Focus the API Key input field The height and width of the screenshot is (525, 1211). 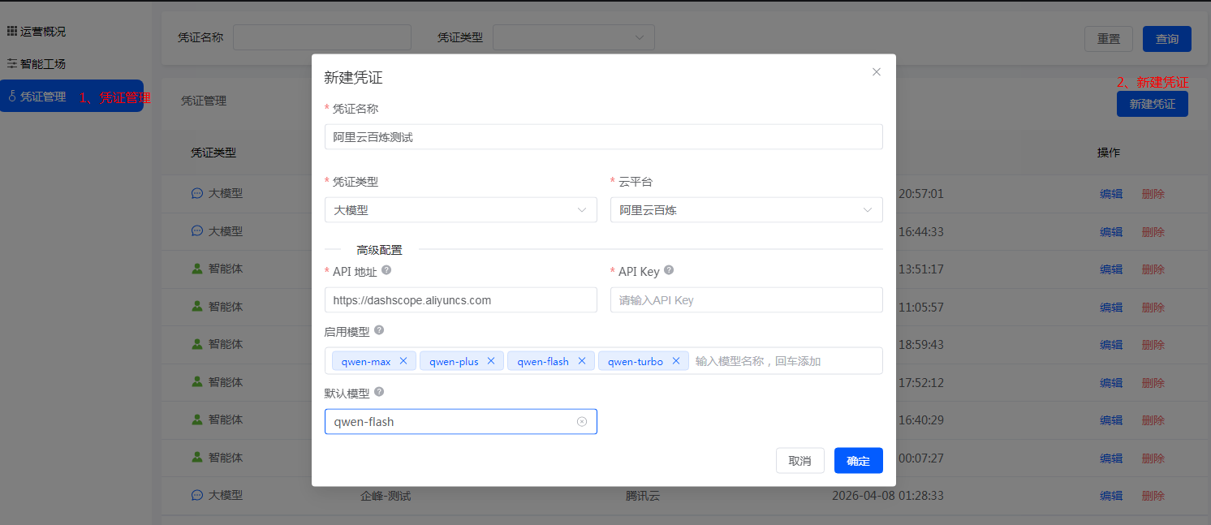tap(746, 300)
